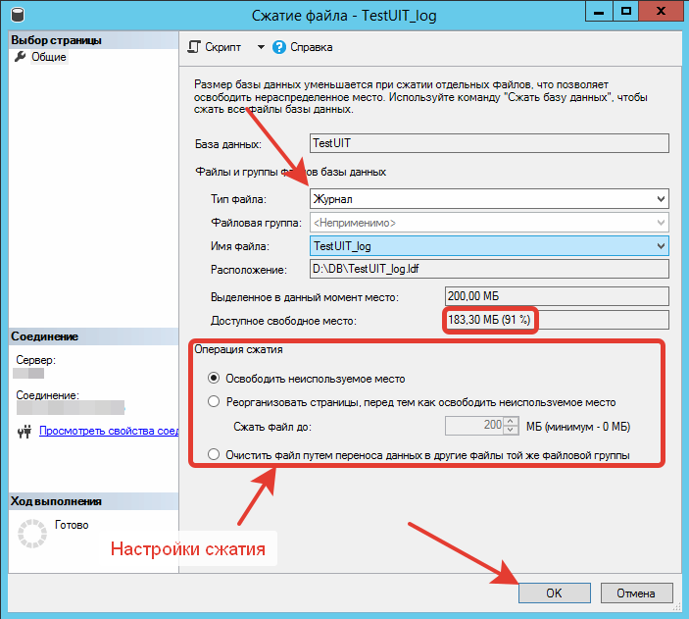
Task: Increase Сжать файл до with up arrow
Action: 511,421
